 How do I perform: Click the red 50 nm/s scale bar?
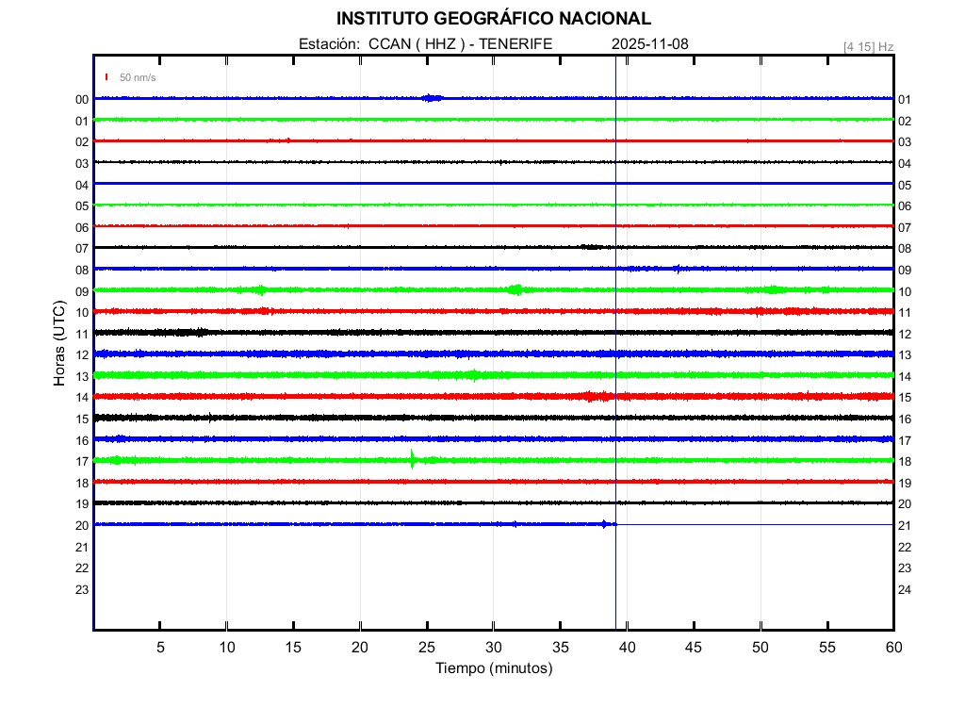107,77
